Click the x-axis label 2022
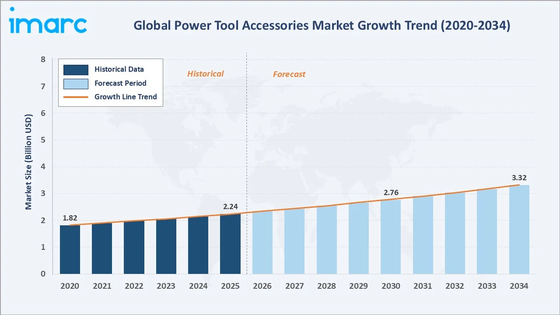Image resolution: width=560 pixels, height=315 pixels. tap(134, 286)
